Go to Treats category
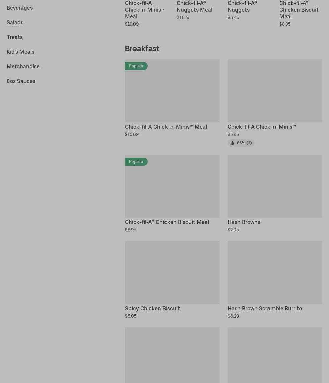Image resolution: width=329 pixels, height=383 pixels. click(x=15, y=37)
